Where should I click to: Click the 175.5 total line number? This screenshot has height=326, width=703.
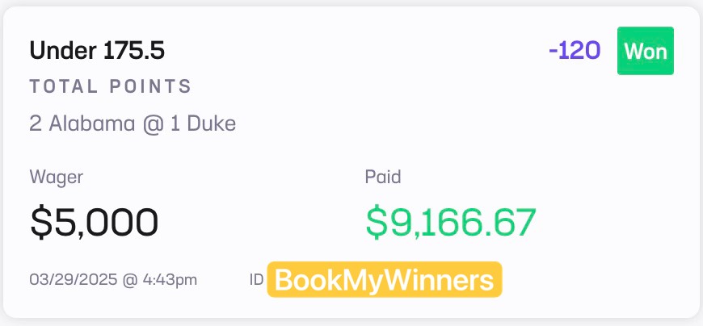click(x=134, y=51)
